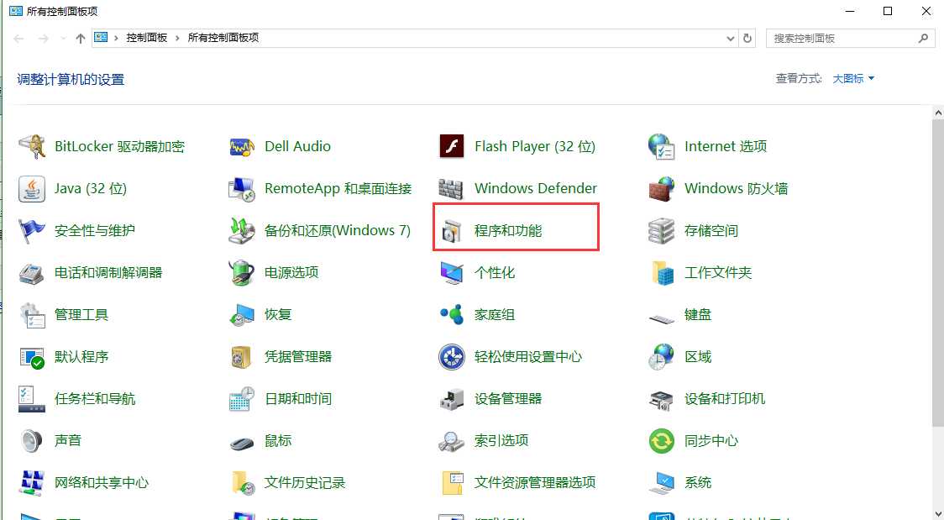Open the 恢复 icon
Viewport: 944px width, 520px height.
coord(242,315)
